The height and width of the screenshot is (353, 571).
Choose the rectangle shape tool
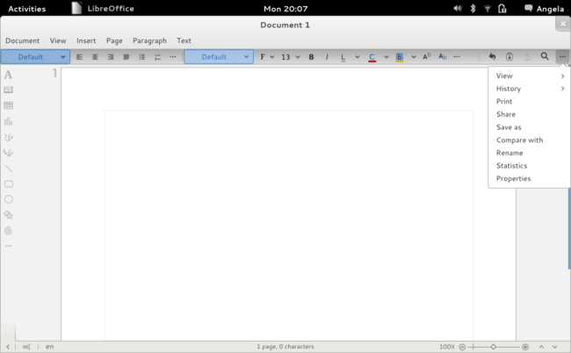[8, 184]
